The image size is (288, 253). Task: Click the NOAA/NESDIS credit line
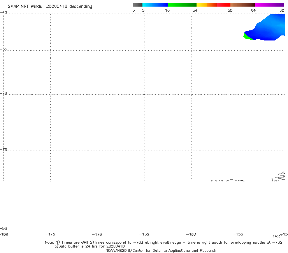tap(161, 250)
